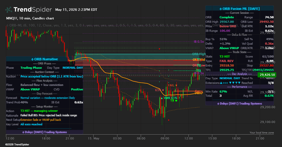Screen dimensions: 282x147
Task: Click the Phase value Trading Phase
Action: point(31,68)
